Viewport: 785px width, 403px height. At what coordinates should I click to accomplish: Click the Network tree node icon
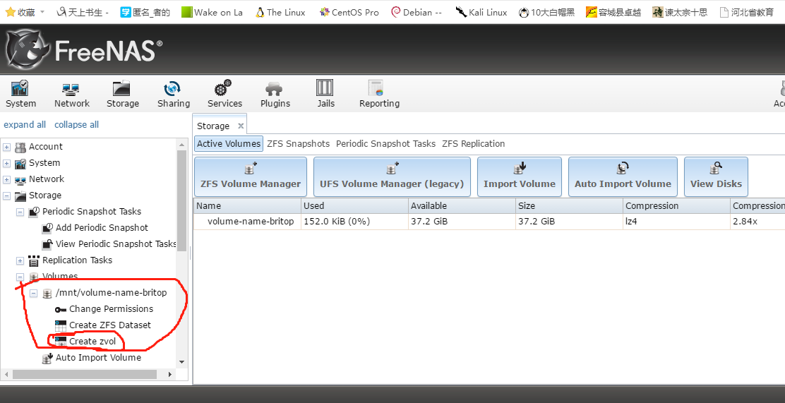pyautogui.click(x=20, y=180)
